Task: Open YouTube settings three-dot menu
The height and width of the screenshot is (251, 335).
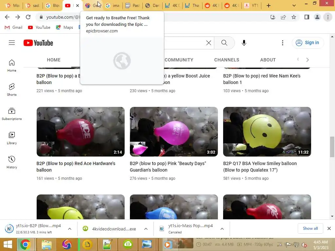Action: click(x=282, y=43)
